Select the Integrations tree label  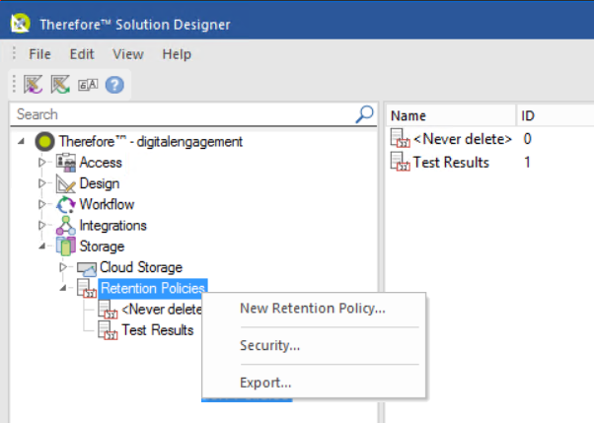112,226
